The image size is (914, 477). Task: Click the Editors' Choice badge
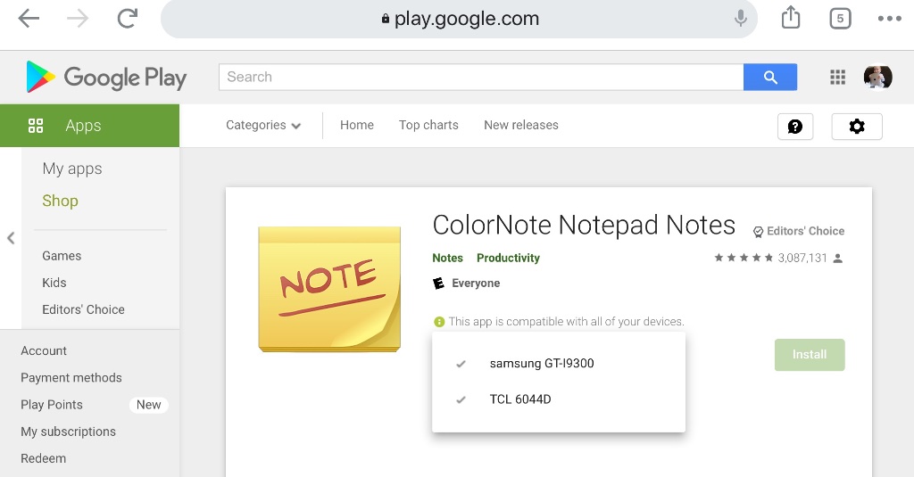(799, 231)
